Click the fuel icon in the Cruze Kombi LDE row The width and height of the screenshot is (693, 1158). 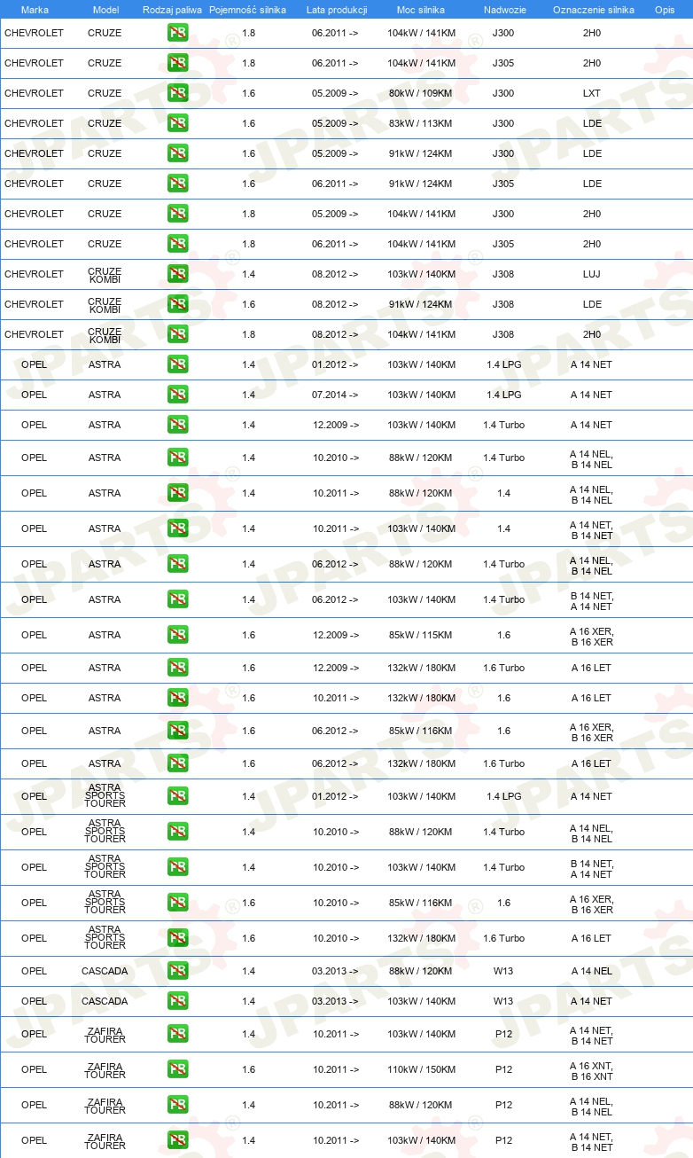tap(177, 304)
